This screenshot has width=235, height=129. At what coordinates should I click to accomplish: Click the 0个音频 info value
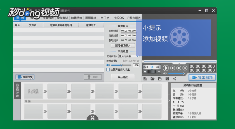[192, 94]
